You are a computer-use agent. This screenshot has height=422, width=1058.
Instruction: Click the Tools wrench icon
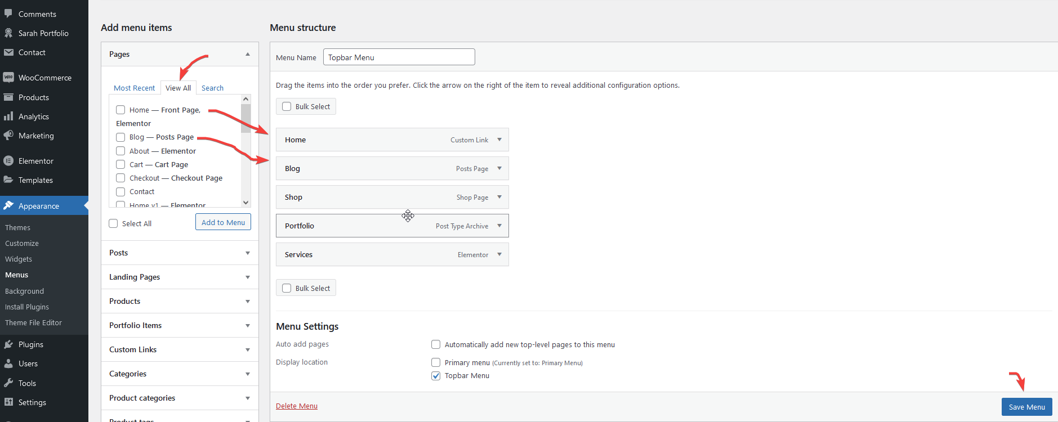click(8, 383)
